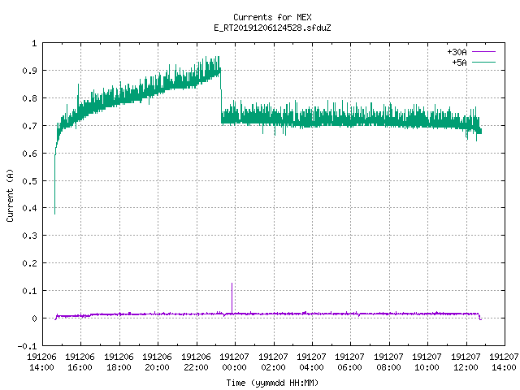Click the 'Current (A)' y-axis title
This screenshot has height=390, width=520.
pyautogui.click(x=10, y=195)
